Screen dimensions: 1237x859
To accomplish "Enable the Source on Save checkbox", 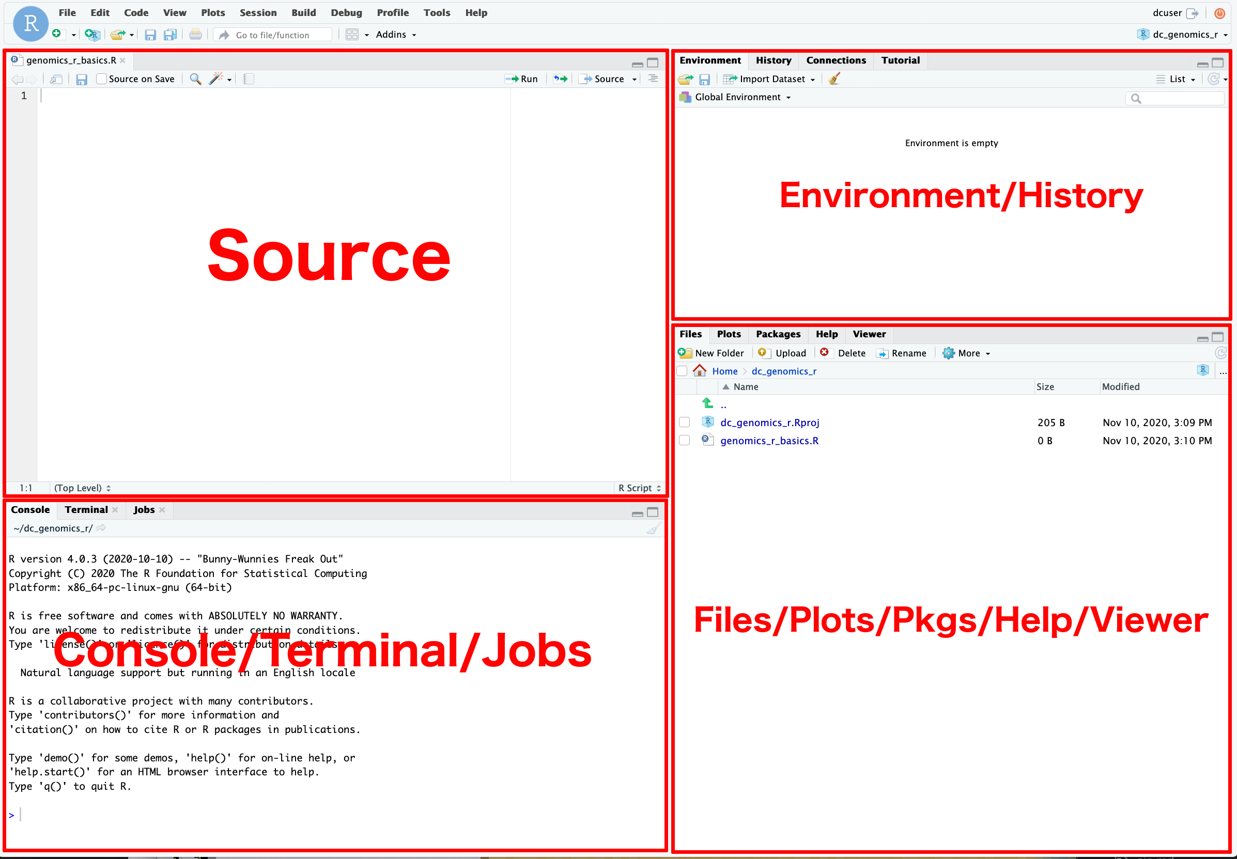I will pos(101,79).
